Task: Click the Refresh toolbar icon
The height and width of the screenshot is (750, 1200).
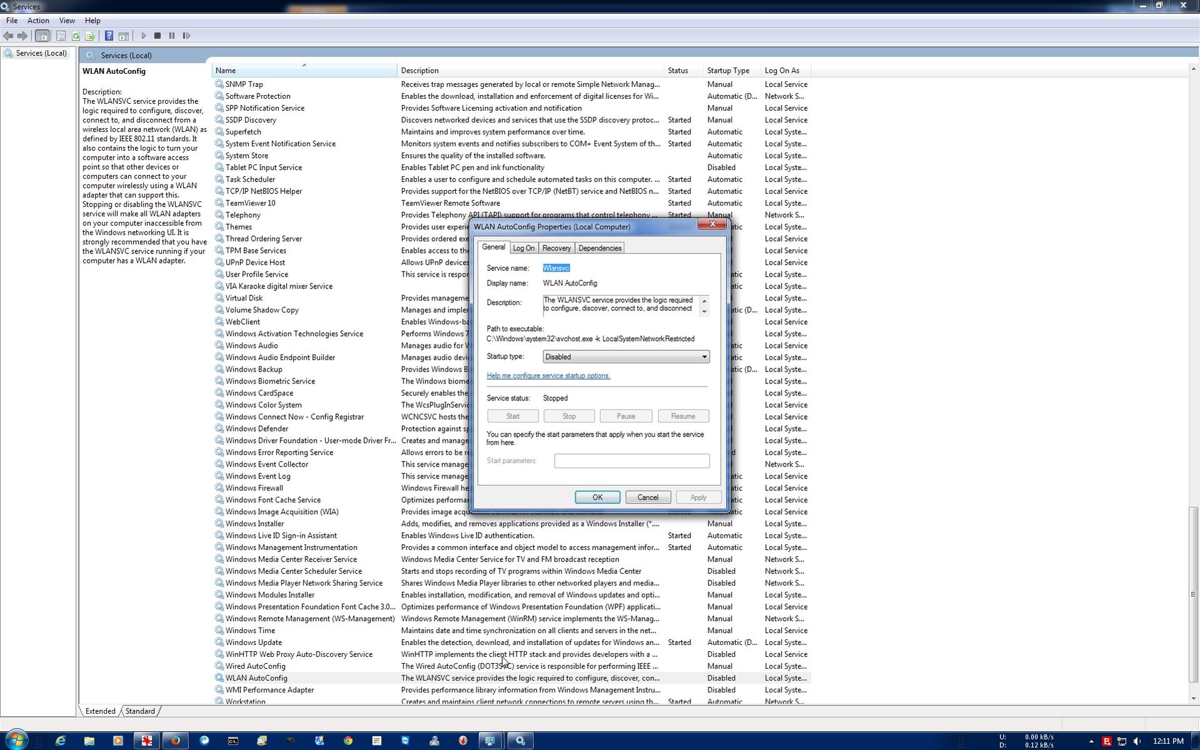Action: pos(76,36)
